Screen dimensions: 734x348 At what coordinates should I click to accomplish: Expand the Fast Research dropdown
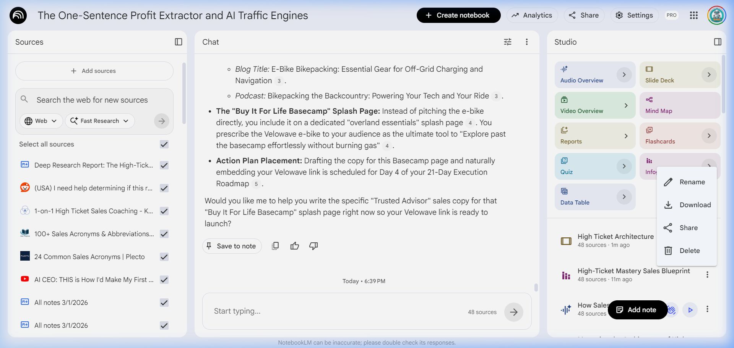pos(100,121)
